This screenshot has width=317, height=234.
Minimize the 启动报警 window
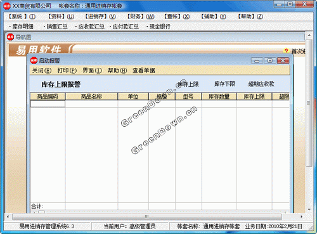pyautogui.click(x=257, y=61)
